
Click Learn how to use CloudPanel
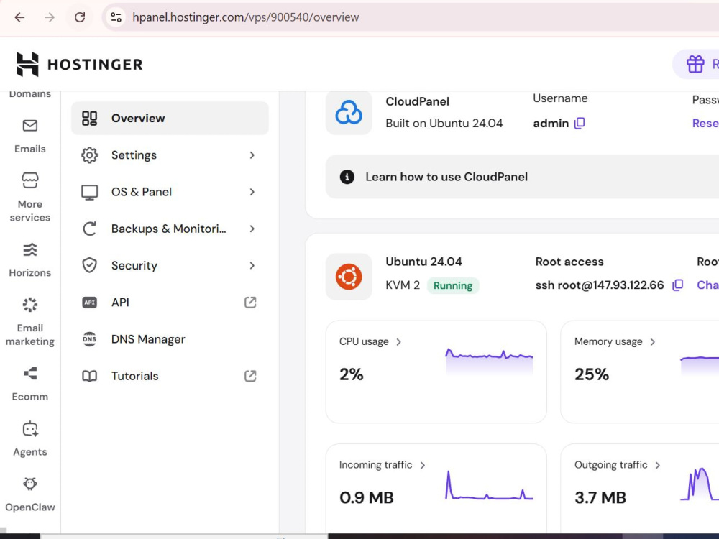(446, 177)
